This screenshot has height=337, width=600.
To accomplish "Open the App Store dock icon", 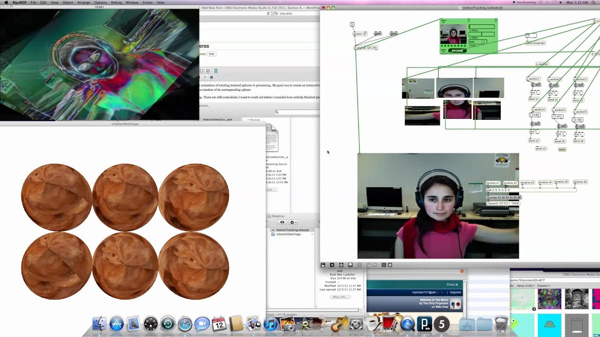I will click(116, 324).
